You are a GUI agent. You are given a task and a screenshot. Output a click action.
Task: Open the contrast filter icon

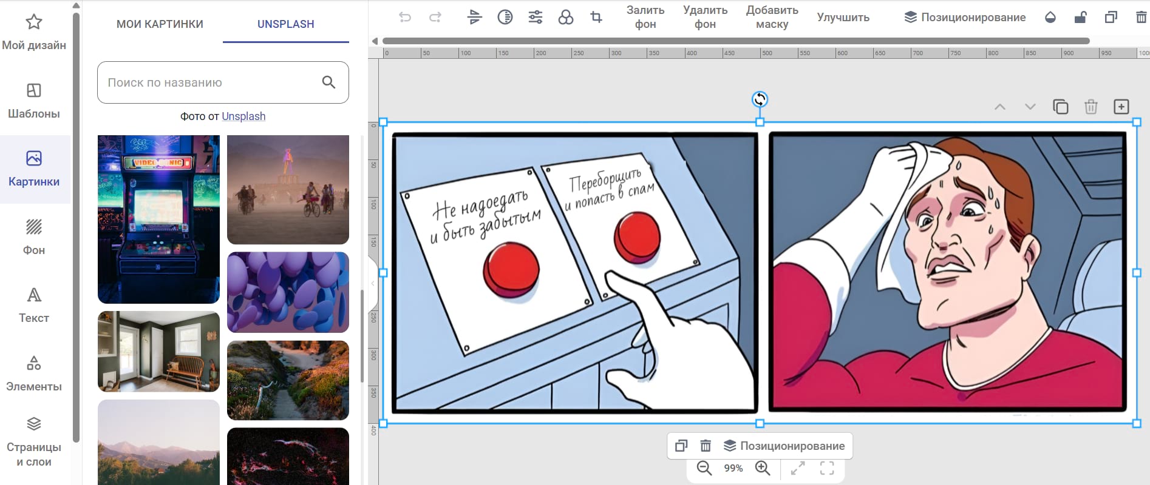click(505, 18)
